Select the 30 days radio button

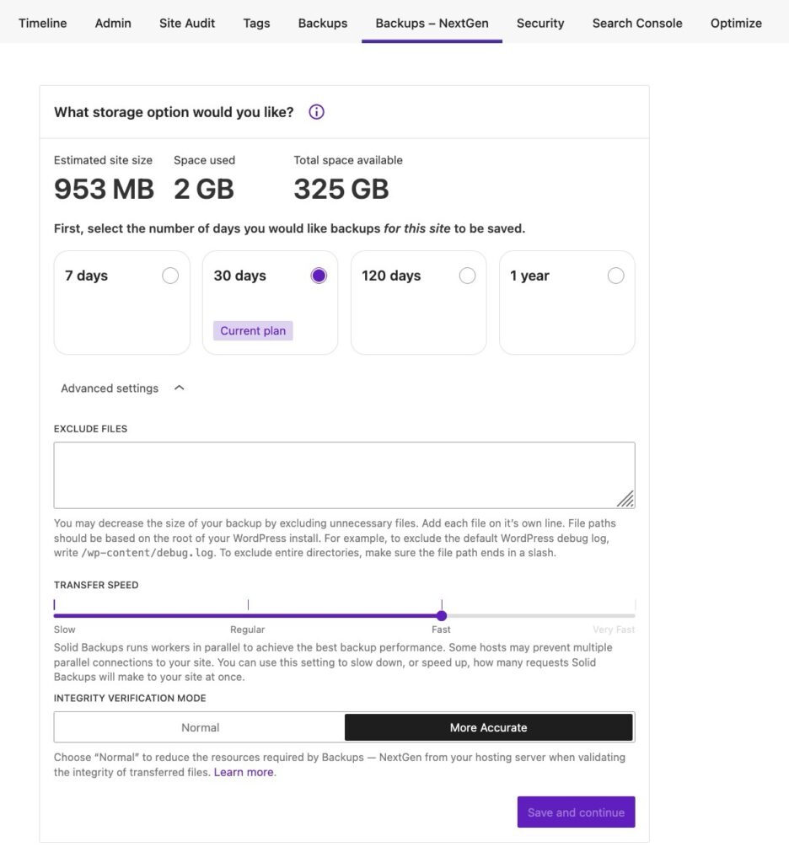tap(319, 276)
